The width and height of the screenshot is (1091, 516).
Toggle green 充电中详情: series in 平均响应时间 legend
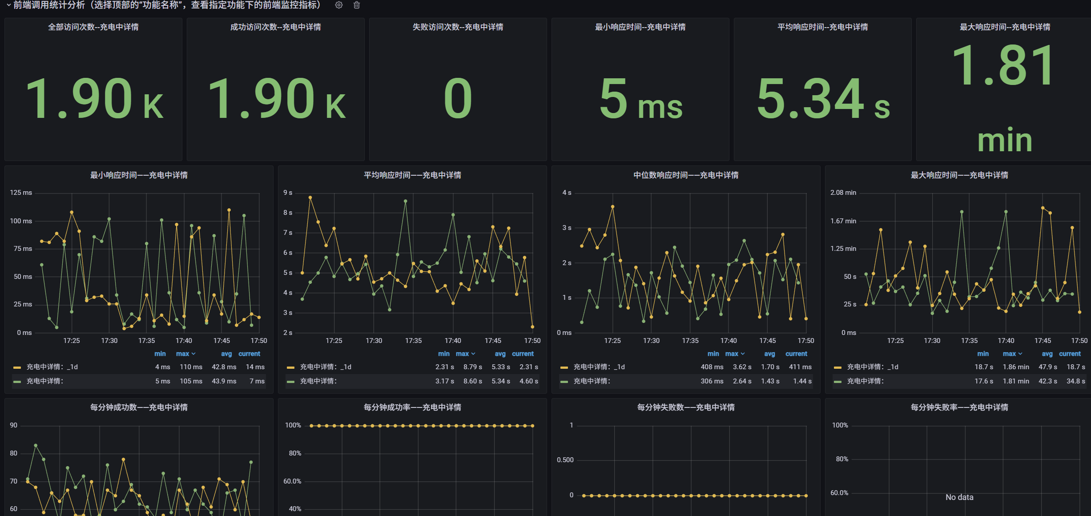click(318, 381)
